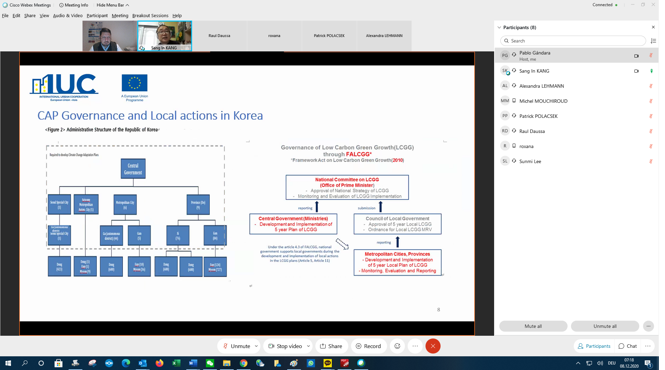The image size is (665, 370).
Task: Collapse the Participants (8) section chevron
Action: 499,27
